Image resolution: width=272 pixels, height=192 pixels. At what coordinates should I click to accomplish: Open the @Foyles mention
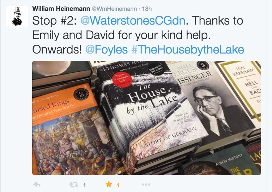(106, 50)
